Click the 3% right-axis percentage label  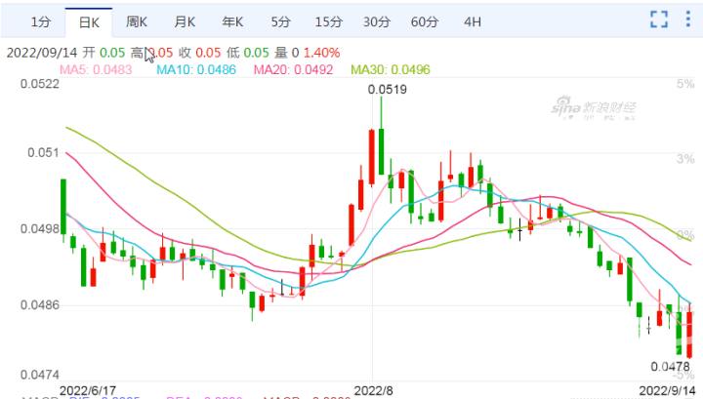click(685, 159)
